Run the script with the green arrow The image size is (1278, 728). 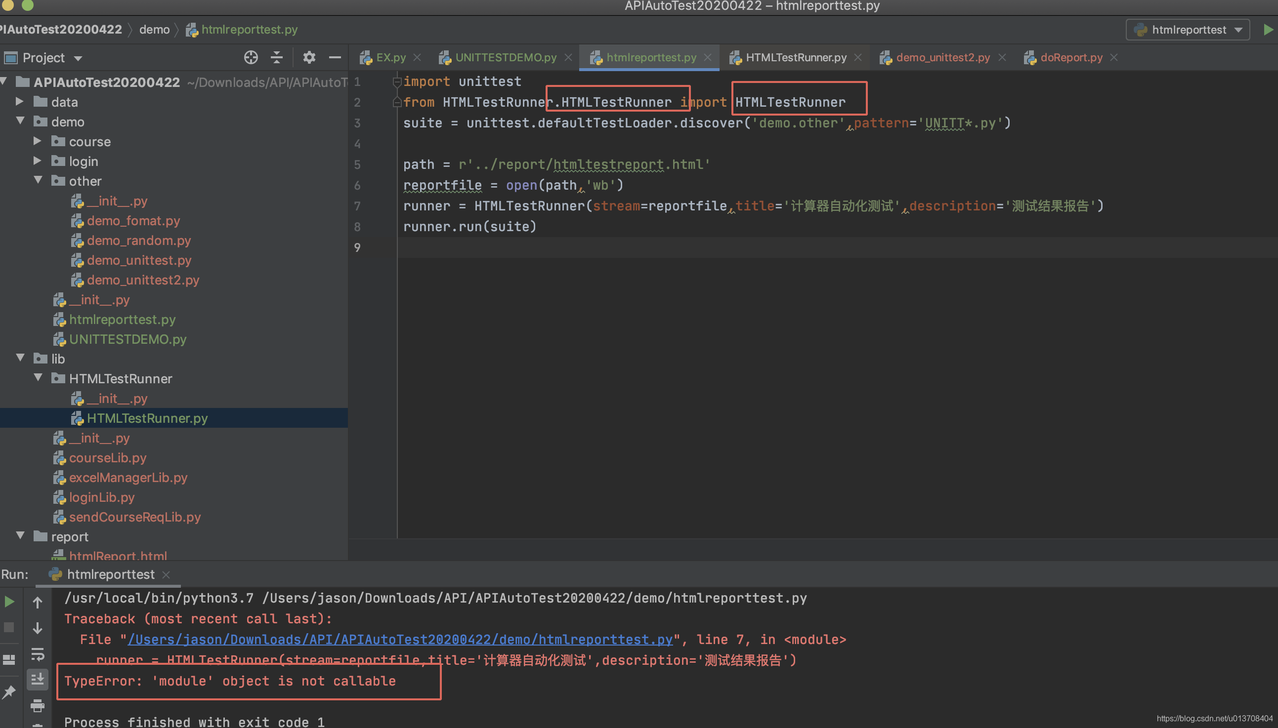click(x=1269, y=30)
